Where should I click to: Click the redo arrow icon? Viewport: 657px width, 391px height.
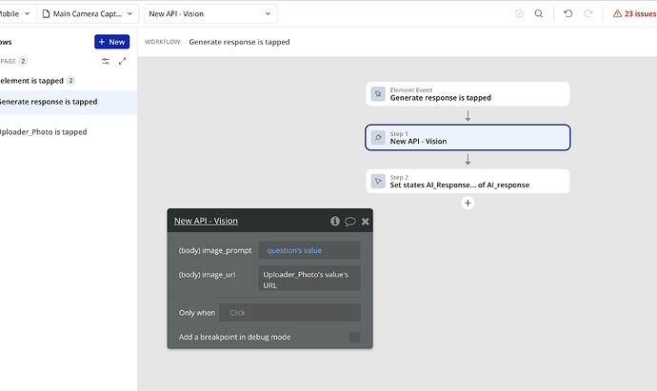pyautogui.click(x=588, y=14)
